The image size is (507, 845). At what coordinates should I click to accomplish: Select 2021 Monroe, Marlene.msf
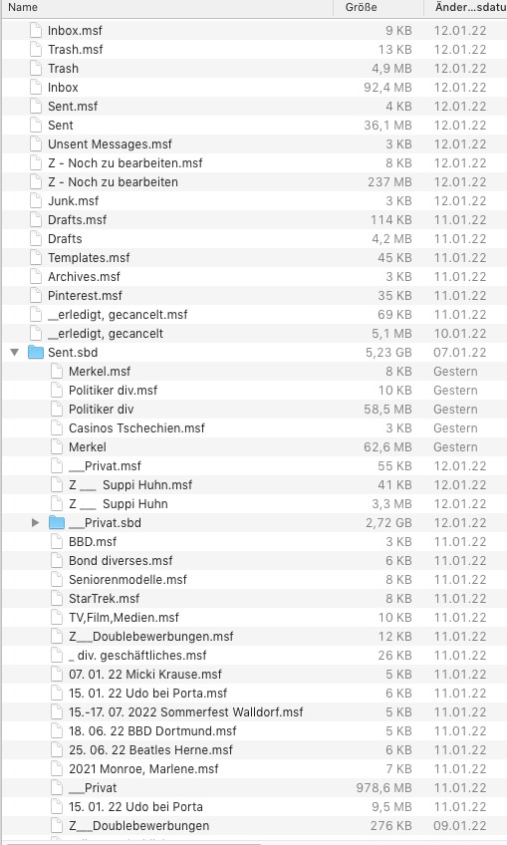coord(143,769)
